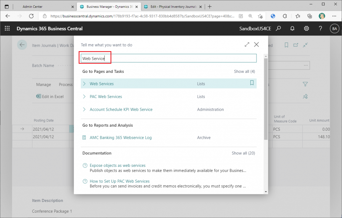Show all 4 pages and tasks results
Screen dimensions: 342x218
pos(244,72)
